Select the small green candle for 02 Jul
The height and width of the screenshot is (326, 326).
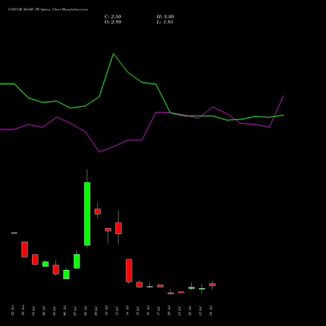point(46,264)
